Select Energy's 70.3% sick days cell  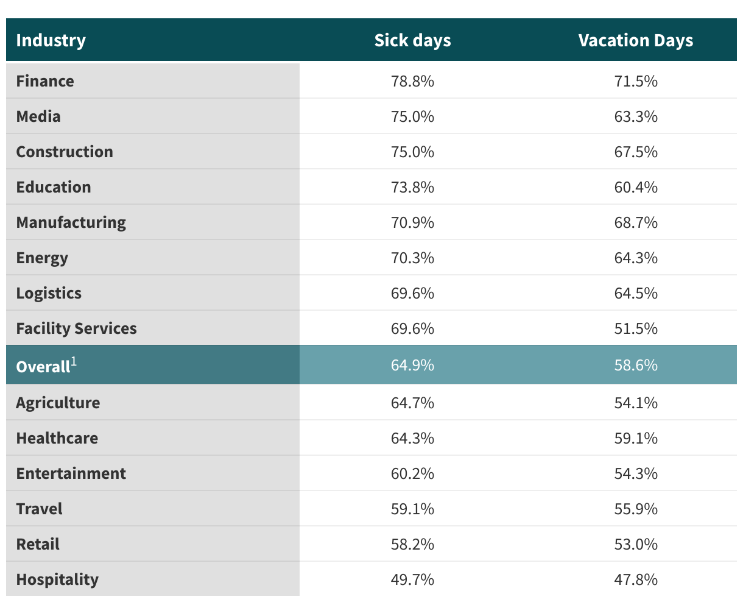point(412,258)
